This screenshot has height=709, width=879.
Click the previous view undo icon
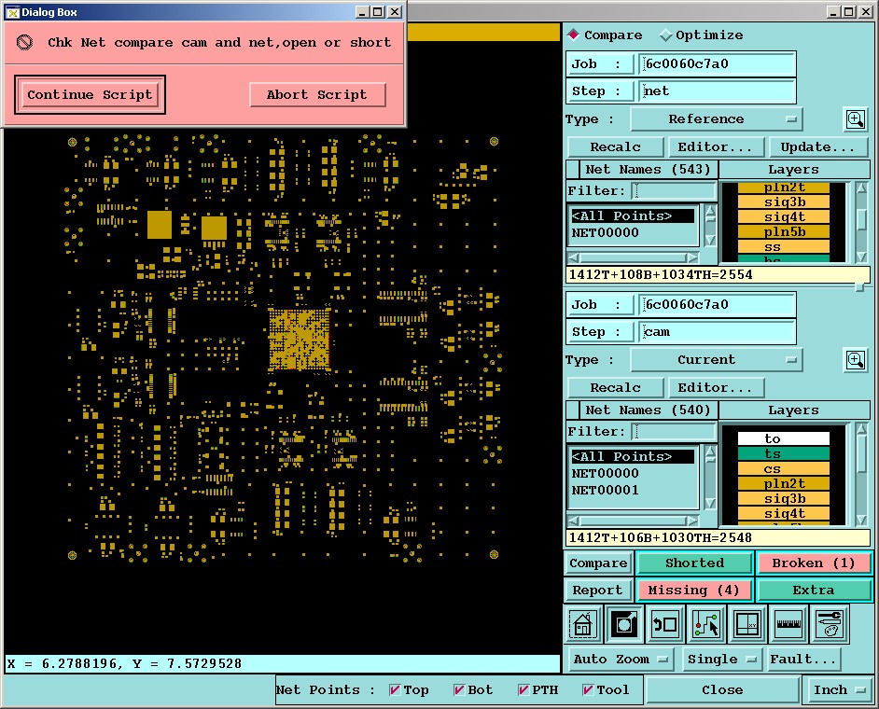[665, 624]
